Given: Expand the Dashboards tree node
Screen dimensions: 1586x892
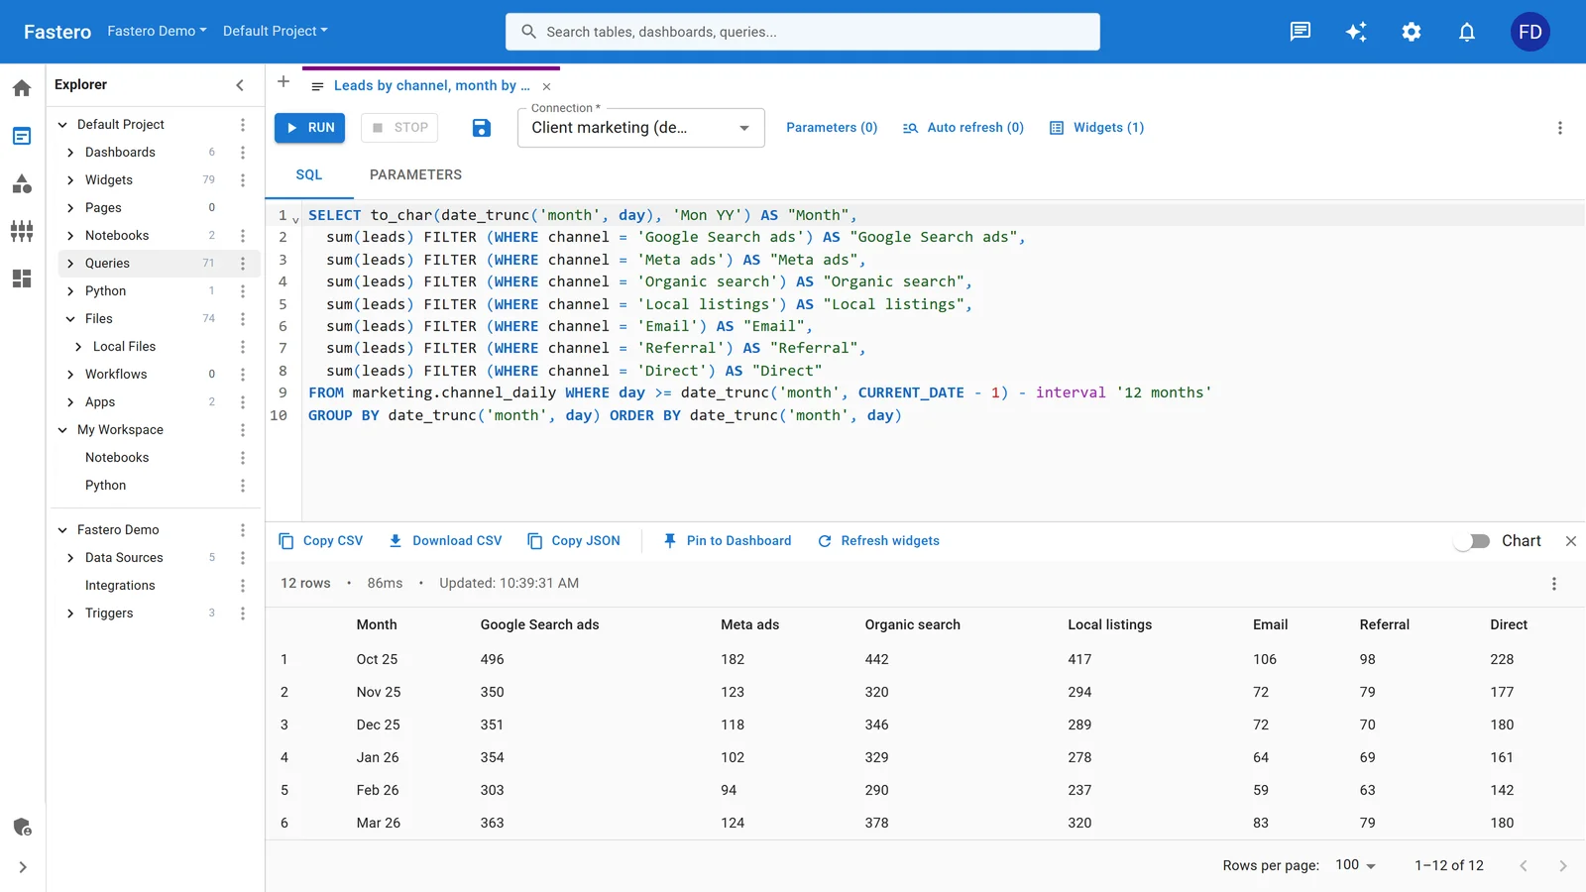Looking at the screenshot, I should pos(70,153).
